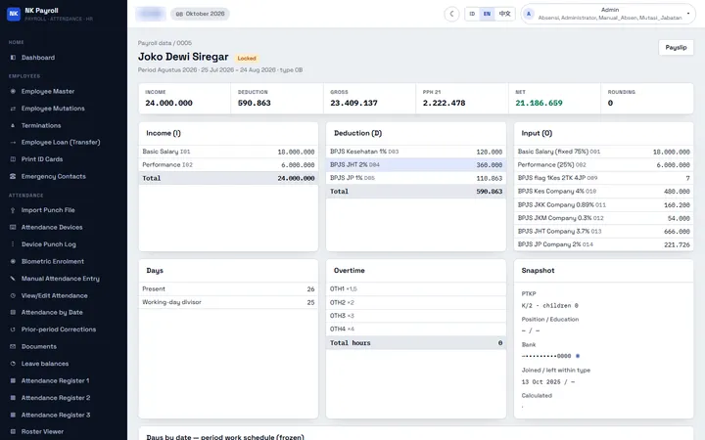705x440 pixels.
Task: Go to the Payroll data breadcrumb
Action: pyautogui.click(x=155, y=43)
